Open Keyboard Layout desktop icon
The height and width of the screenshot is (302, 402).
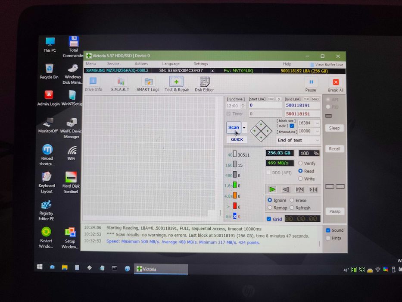(x=47, y=182)
